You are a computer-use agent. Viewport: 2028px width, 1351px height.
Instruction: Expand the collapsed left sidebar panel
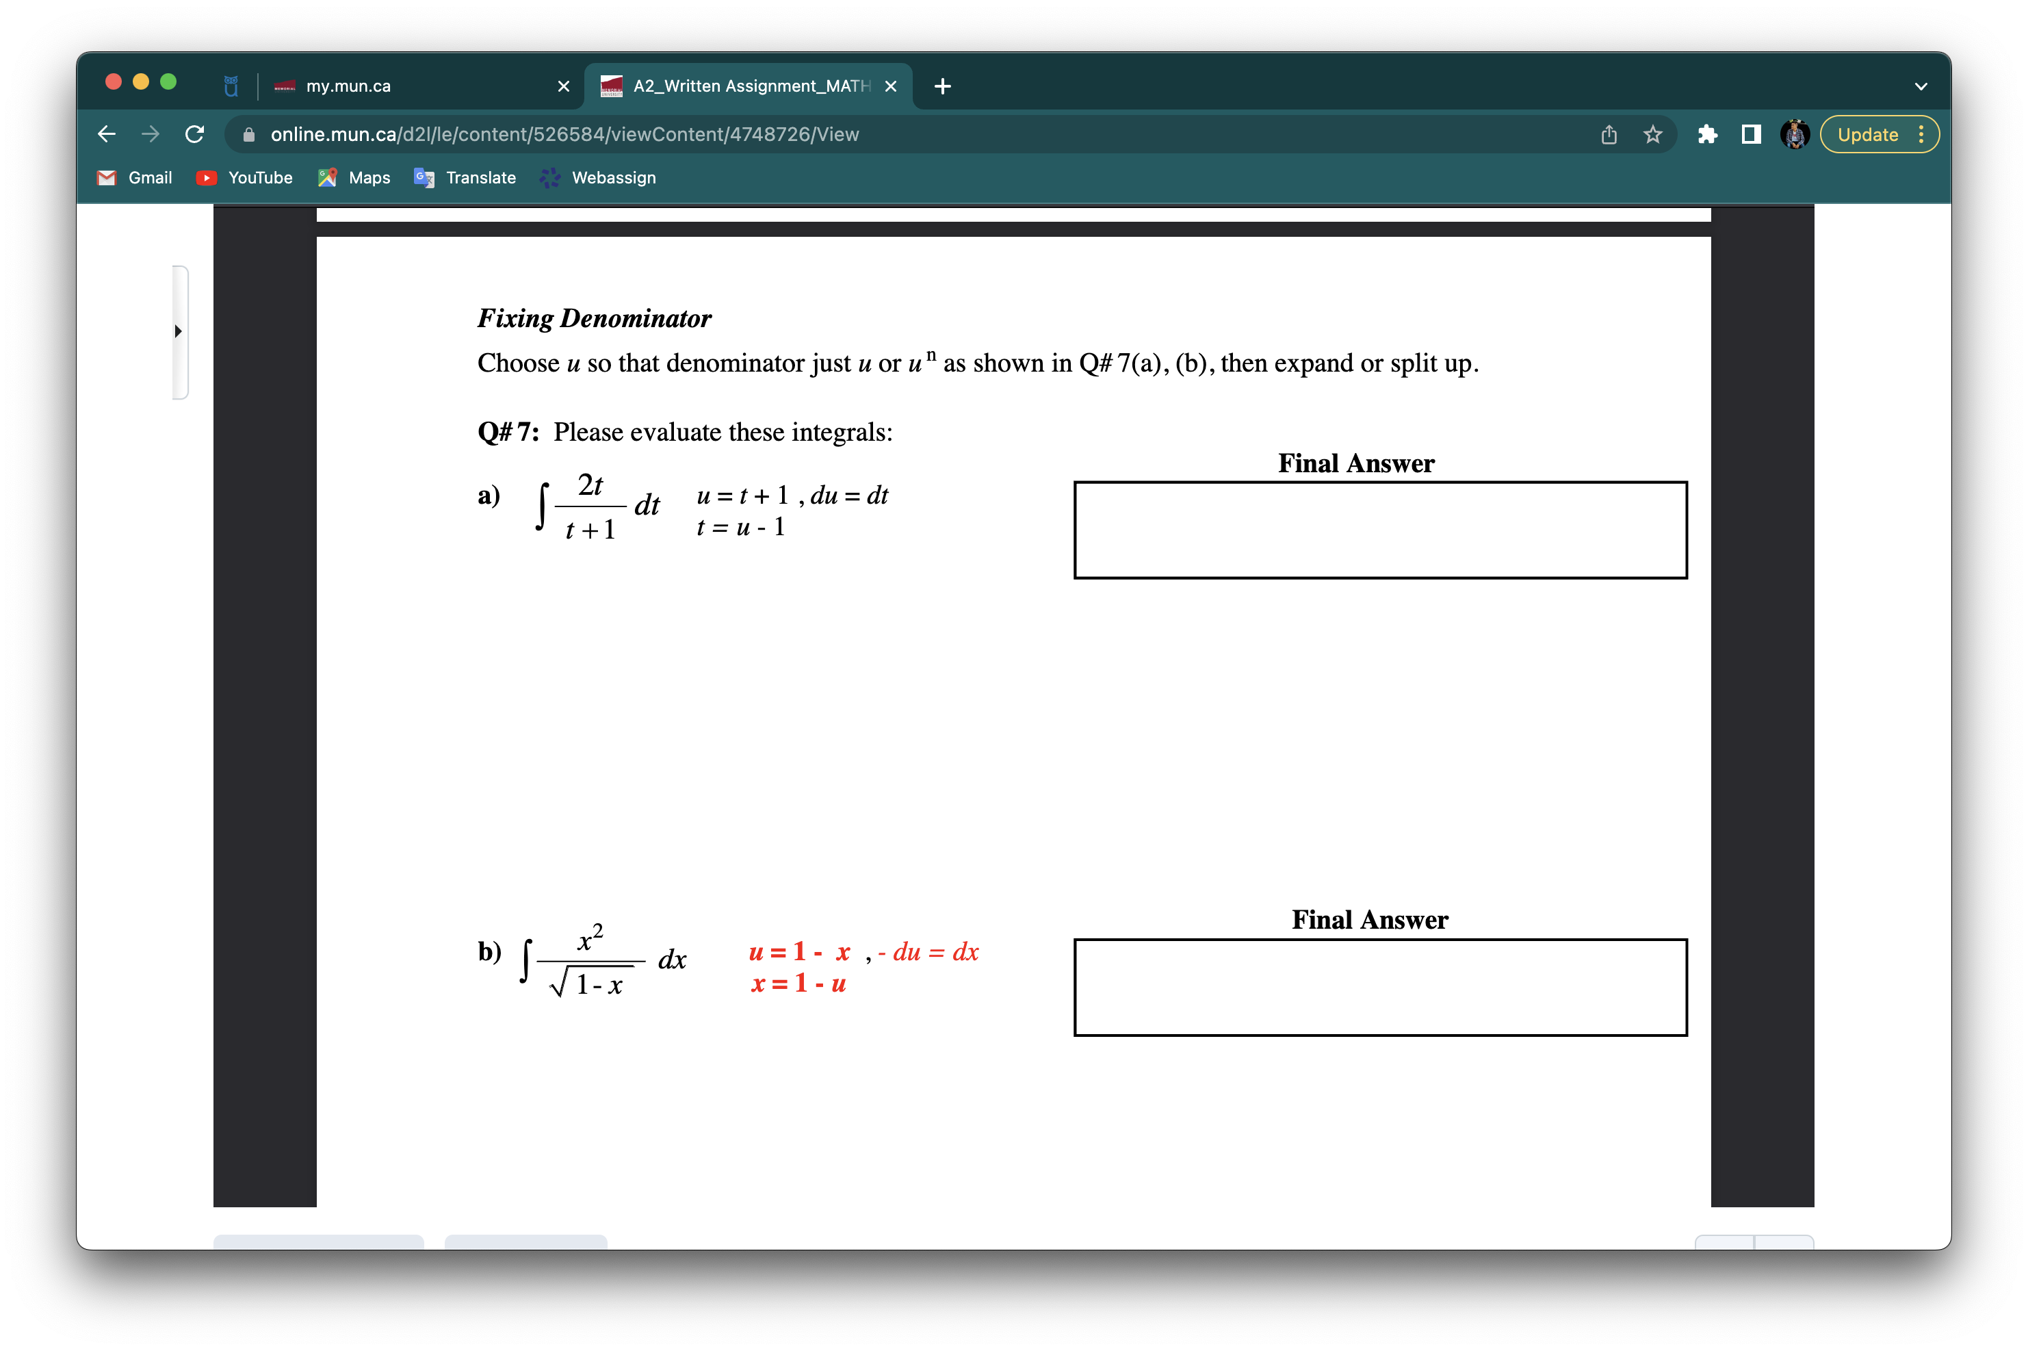pos(179,332)
